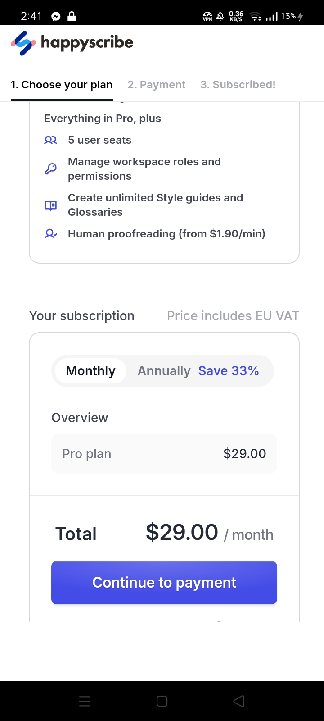Select Monthly billing option
The image size is (324, 721).
[90, 371]
